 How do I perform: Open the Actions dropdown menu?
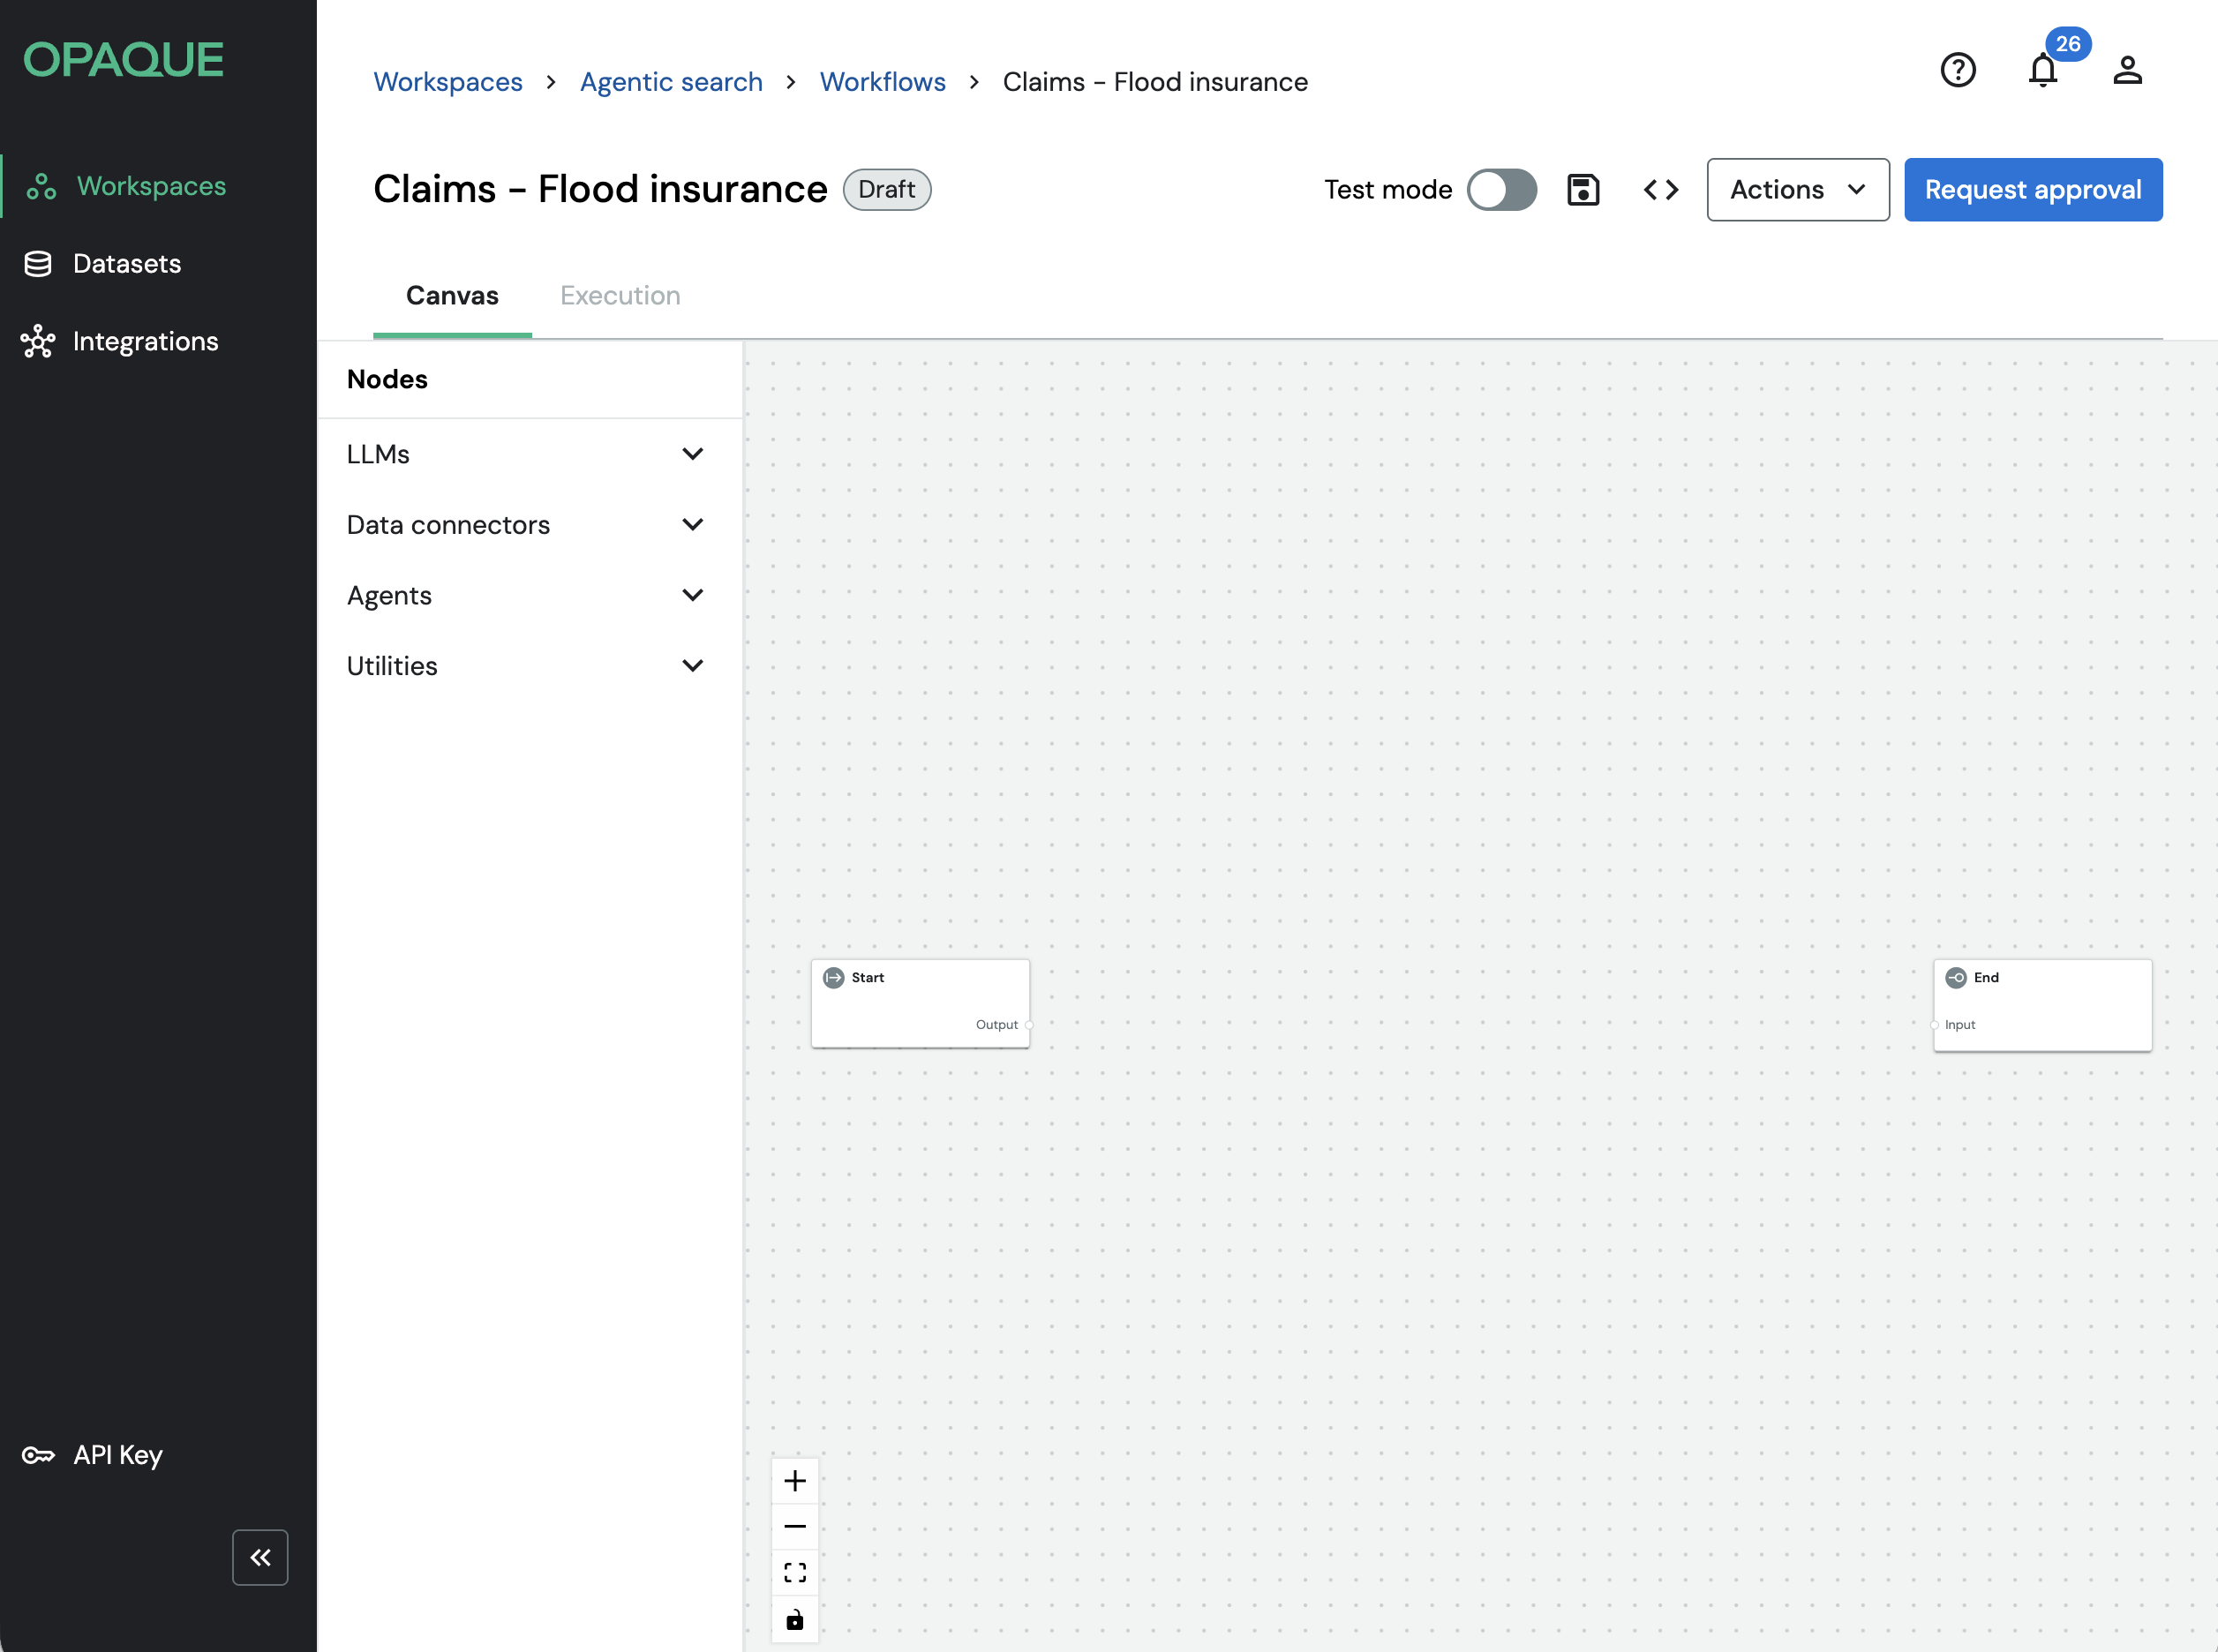1797,190
